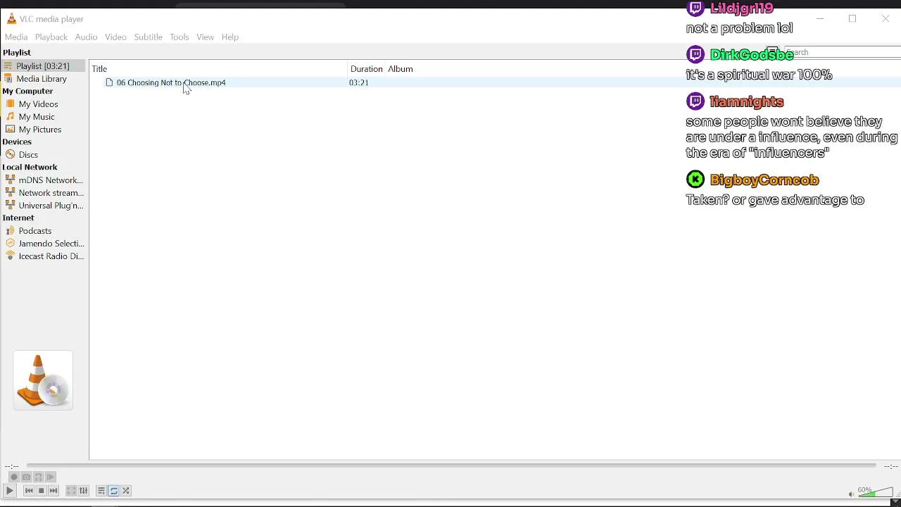Go to previous media in playlist
Viewport: 901px width, 507px height.
(29, 491)
